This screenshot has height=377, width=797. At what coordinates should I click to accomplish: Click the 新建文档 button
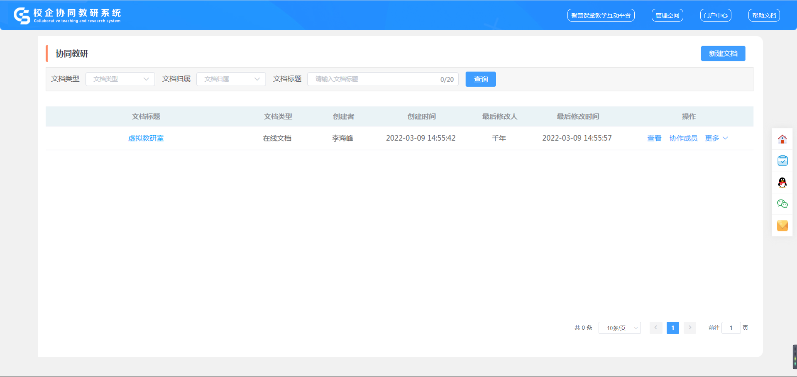(x=723, y=54)
